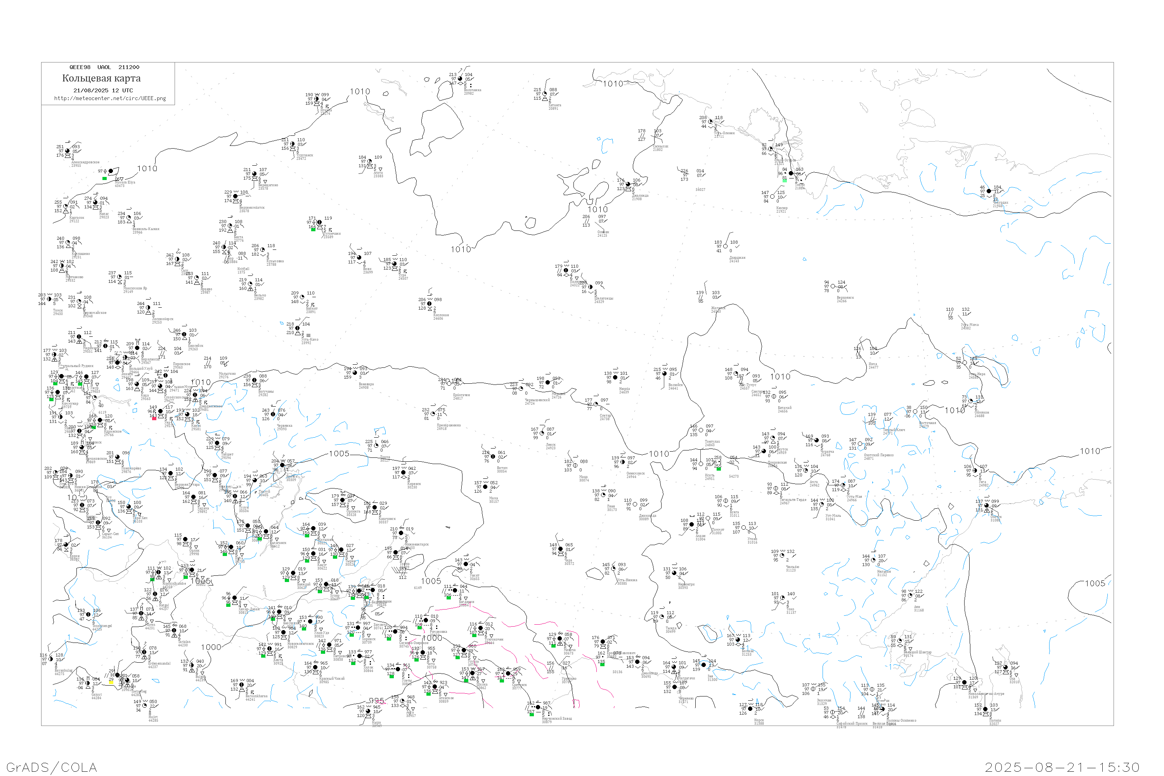Click the Усть-Оленек station symbol
This screenshot has width=1164, height=776.
click(x=710, y=122)
